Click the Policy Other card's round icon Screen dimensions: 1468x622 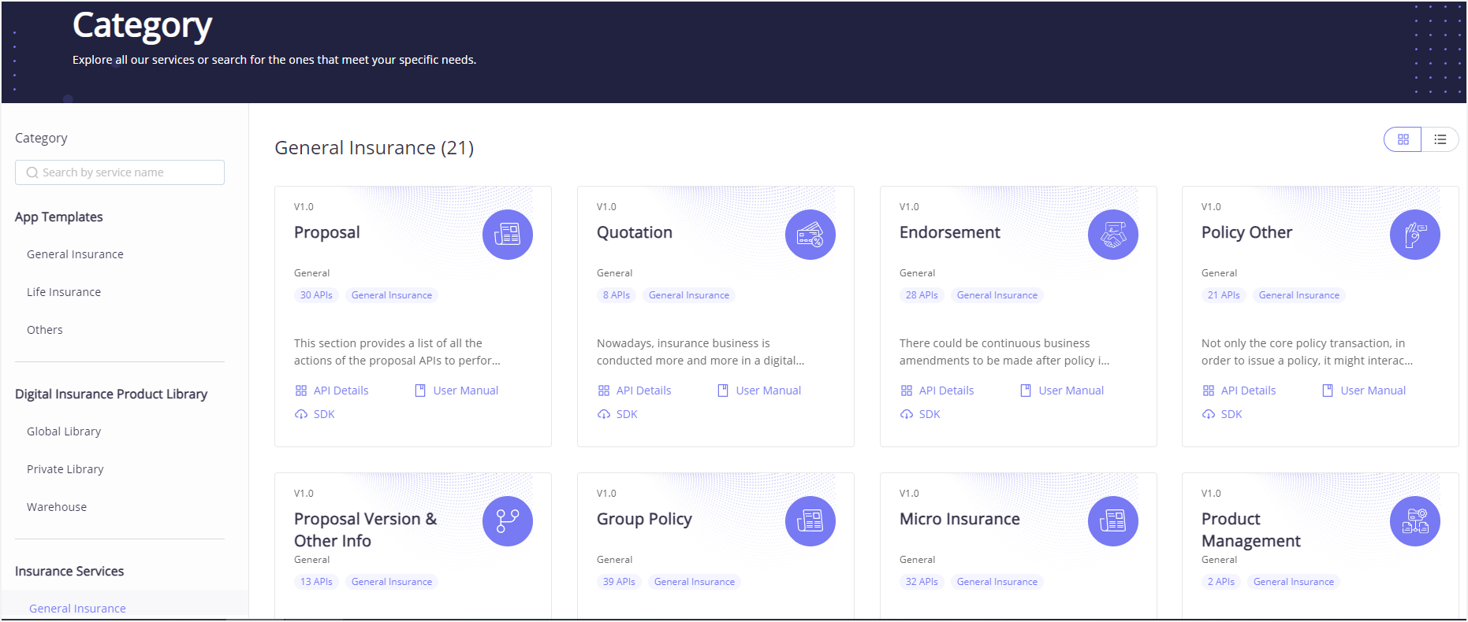coord(1415,235)
